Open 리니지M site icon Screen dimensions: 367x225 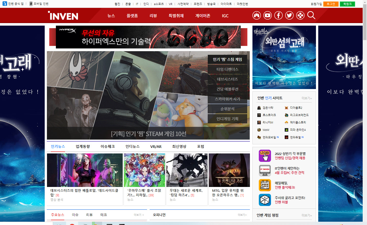(259, 123)
